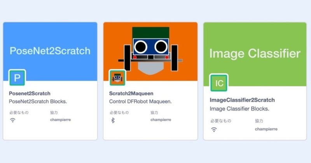Select the blue PoseNet2Scratch banner image
Image resolution: width=311 pixels, height=163 pixels.
50,51
